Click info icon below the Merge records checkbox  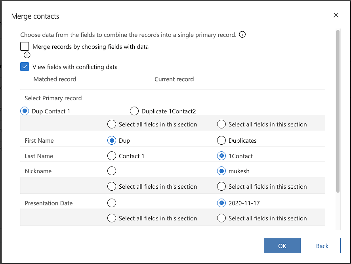point(27,55)
